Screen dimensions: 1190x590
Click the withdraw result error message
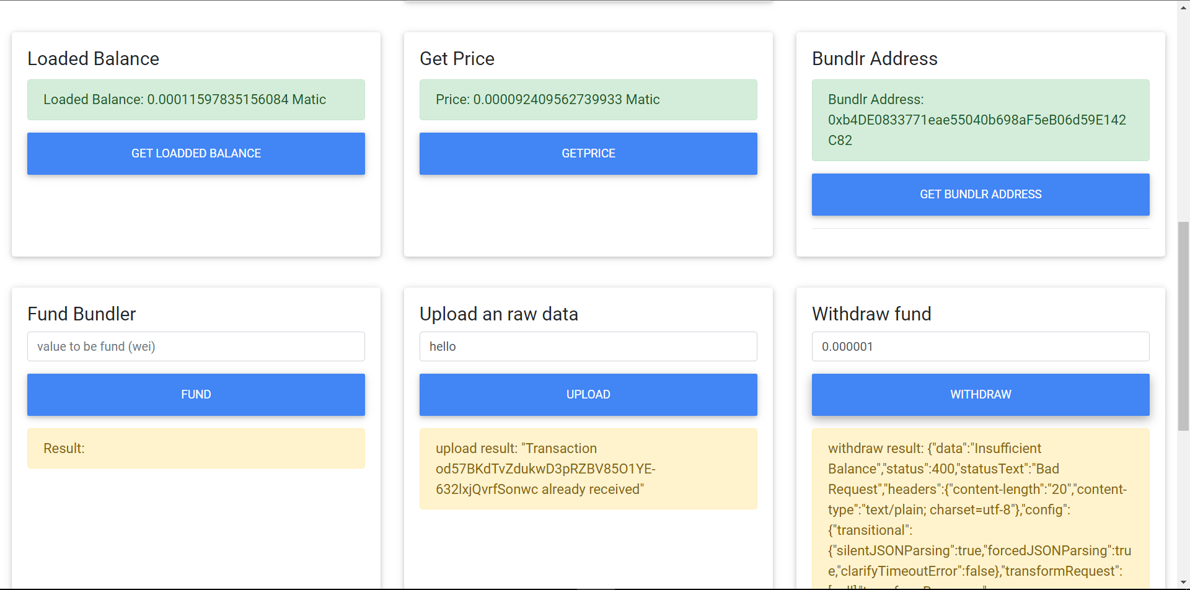pyautogui.click(x=981, y=509)
